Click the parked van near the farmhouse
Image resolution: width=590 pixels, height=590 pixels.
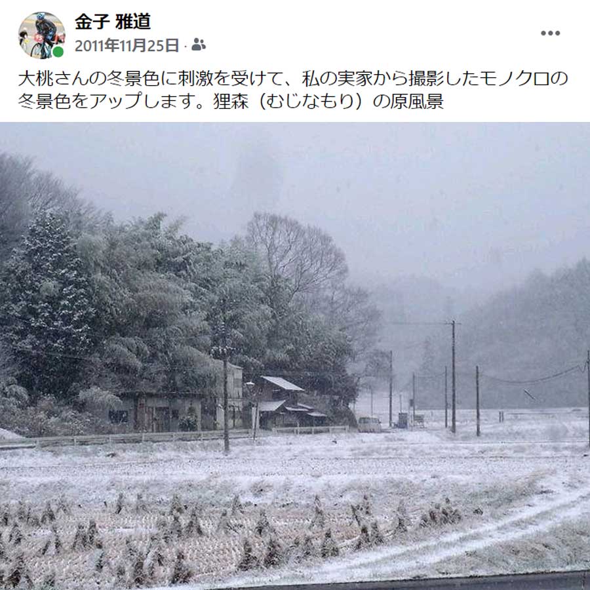click(369, 424)
